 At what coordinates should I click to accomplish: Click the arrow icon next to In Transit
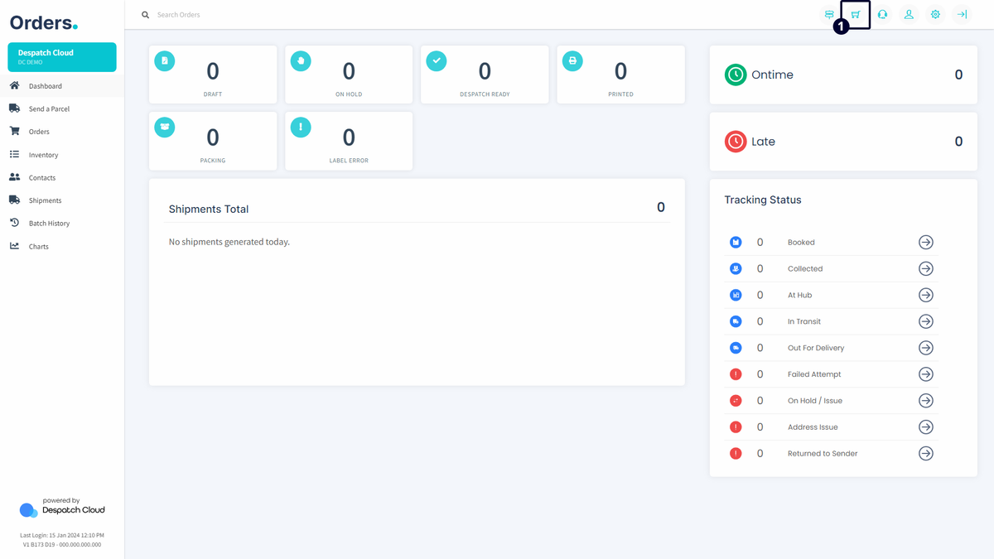coord(925,321)
